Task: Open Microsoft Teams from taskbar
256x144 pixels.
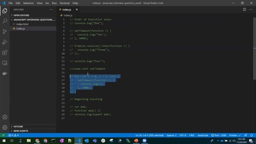Action: 95,141
